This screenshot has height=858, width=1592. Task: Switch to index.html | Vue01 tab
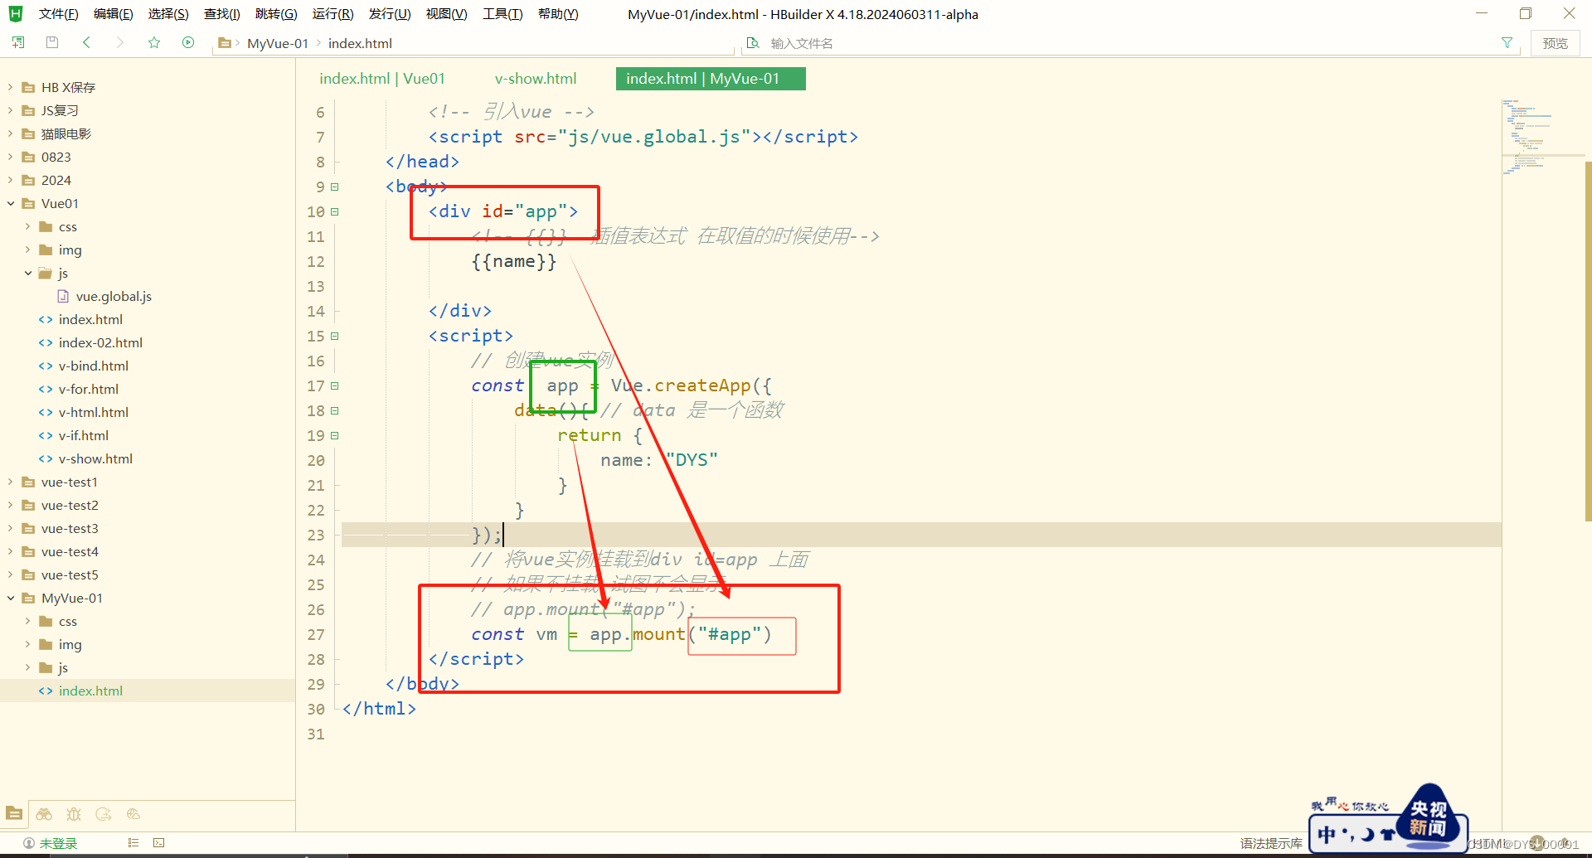click(x=382, y=79)
